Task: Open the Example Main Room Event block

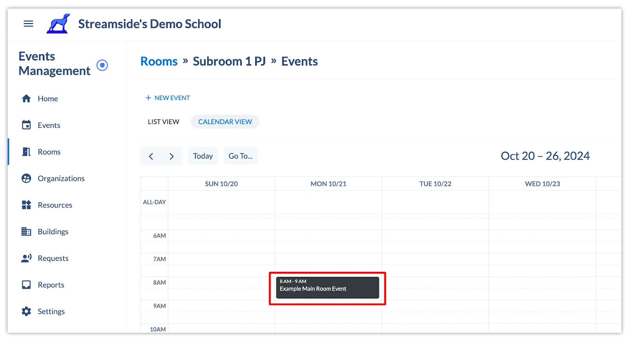Action: 327,288
